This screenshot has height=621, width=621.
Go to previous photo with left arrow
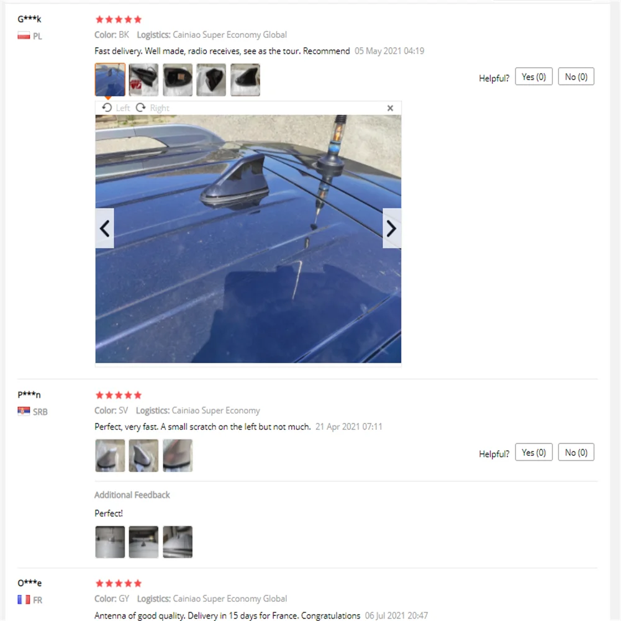104,228
